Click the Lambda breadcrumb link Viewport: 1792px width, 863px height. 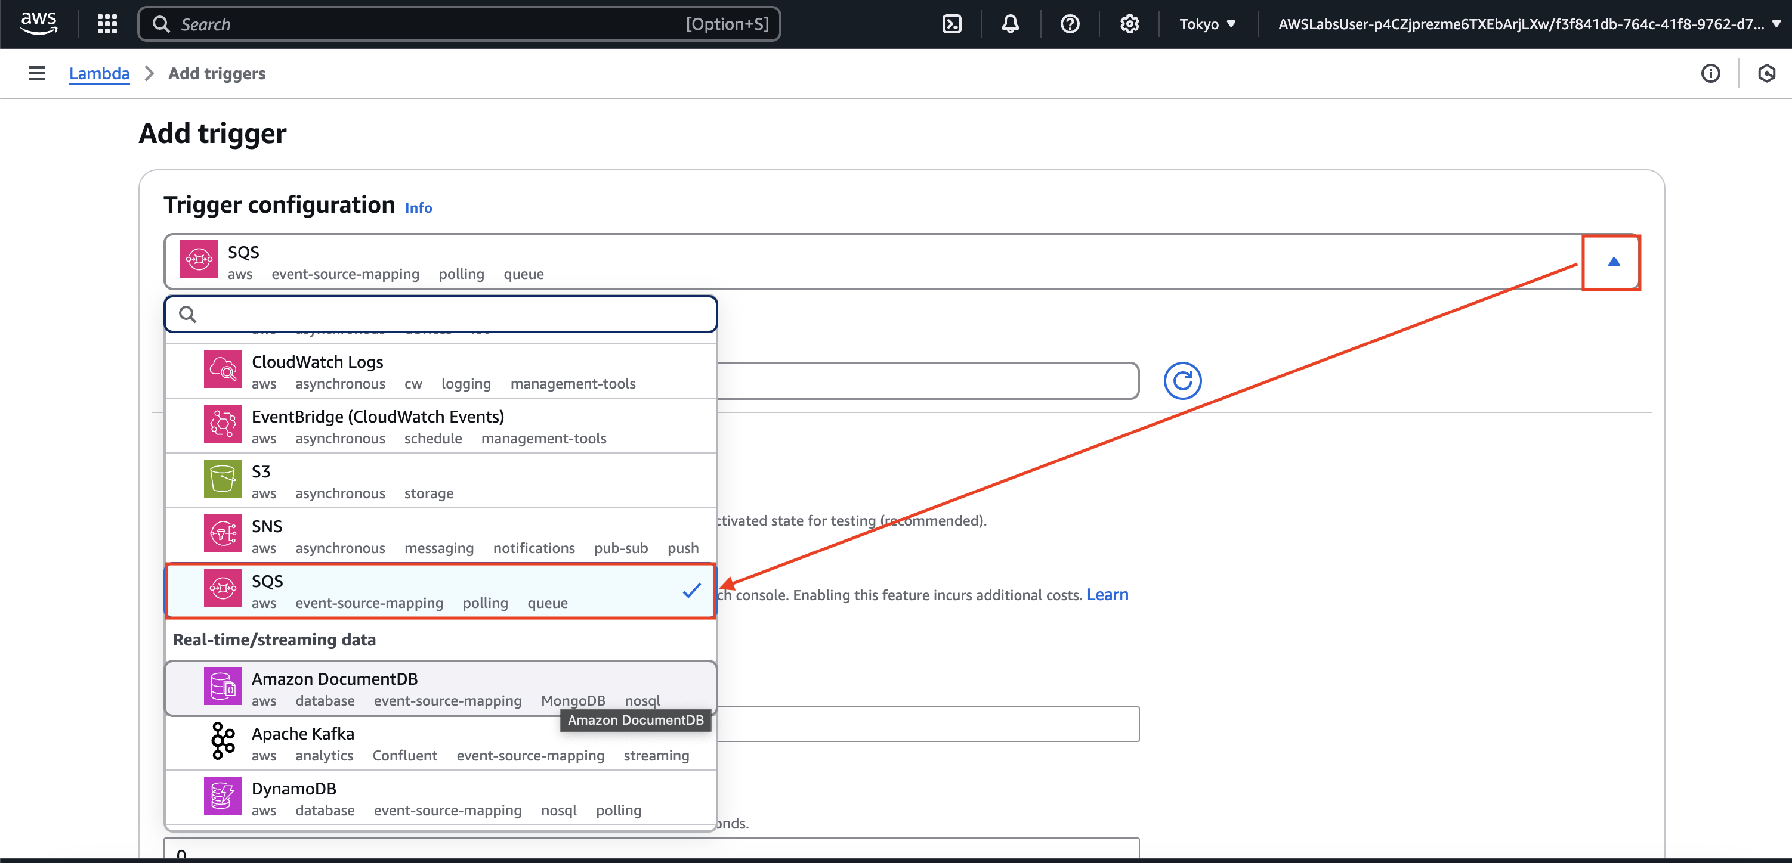[x=99, y=74]
